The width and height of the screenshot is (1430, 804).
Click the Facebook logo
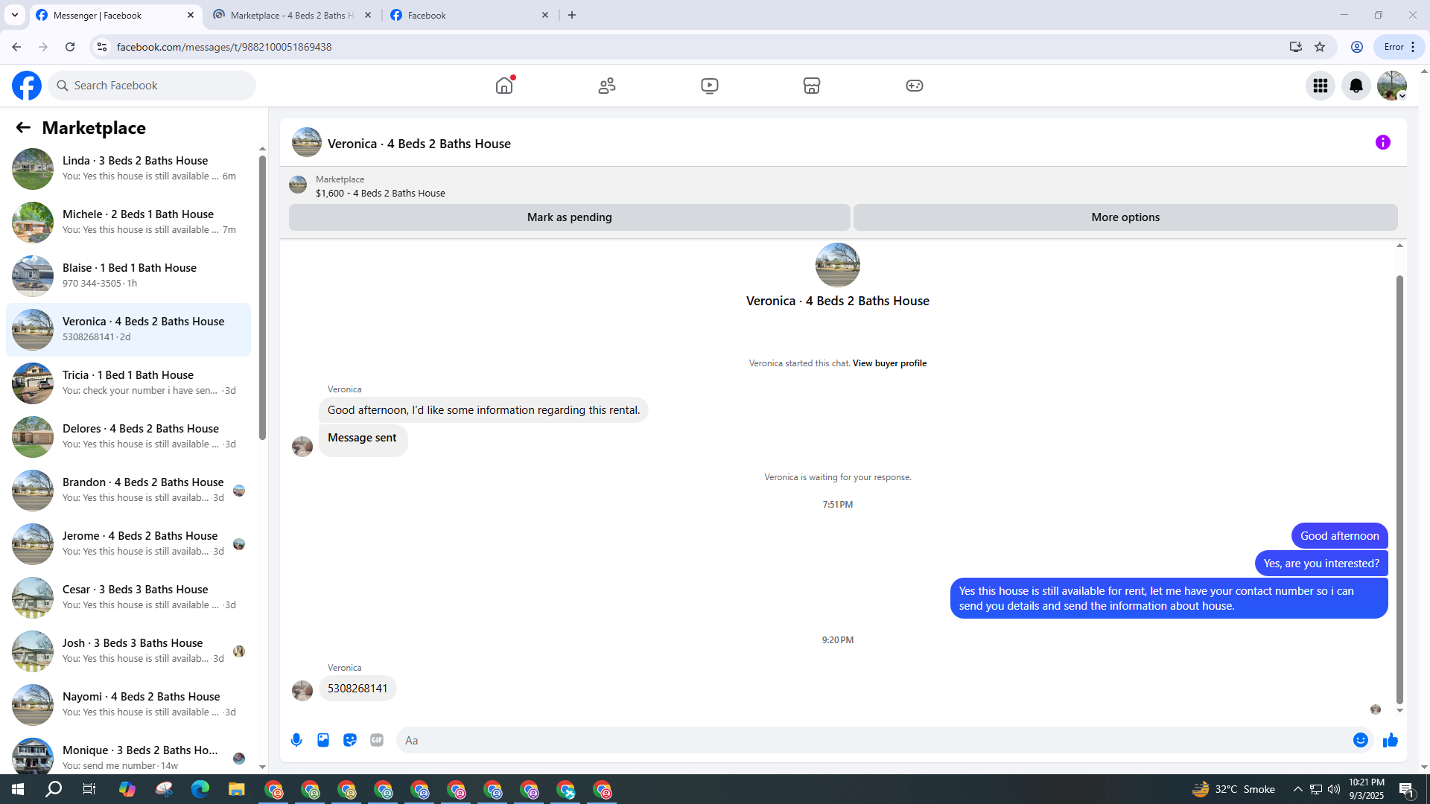point(27,86)
